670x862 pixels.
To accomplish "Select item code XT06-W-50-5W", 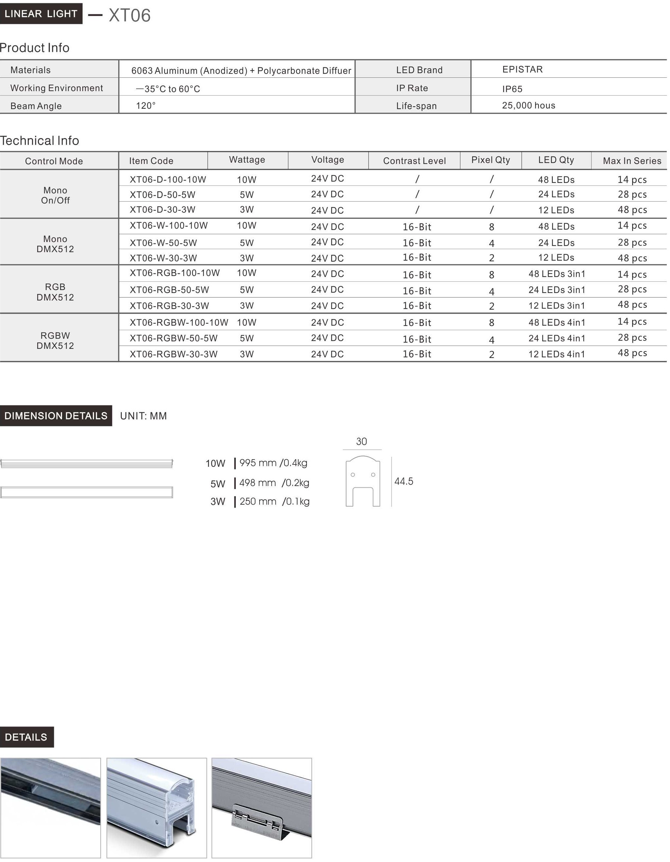I will [163, 243].
